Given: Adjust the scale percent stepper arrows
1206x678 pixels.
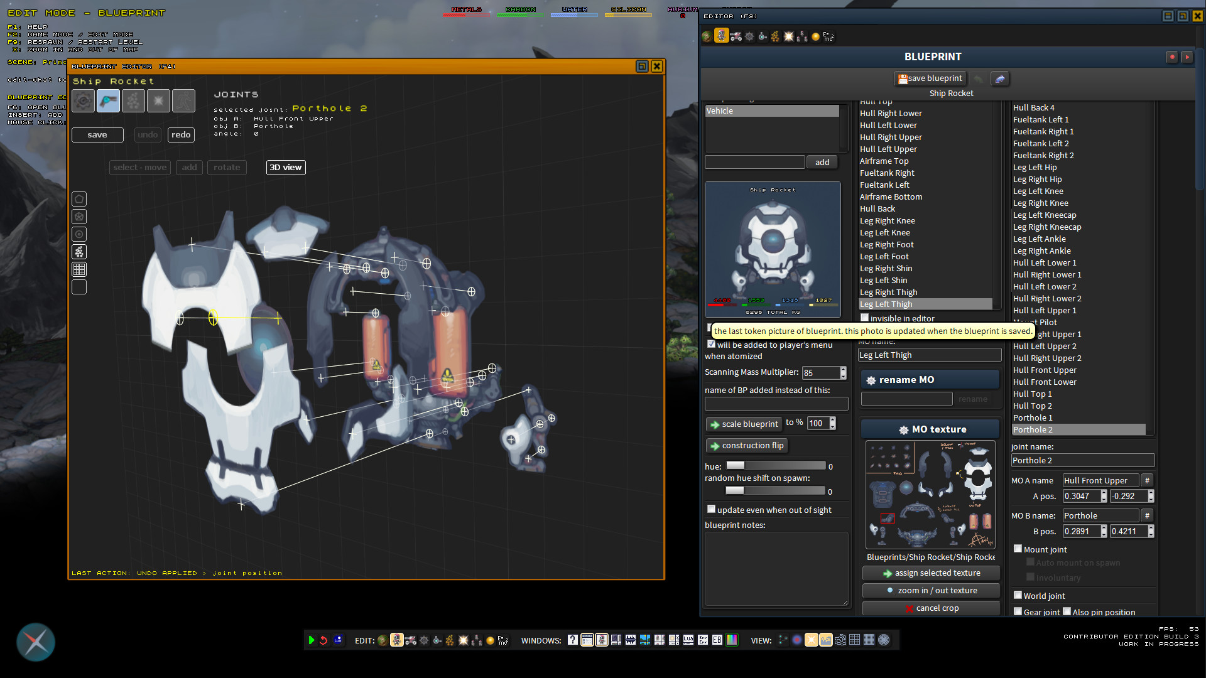Looking at the screenshot, I should [x=832, y=423].
